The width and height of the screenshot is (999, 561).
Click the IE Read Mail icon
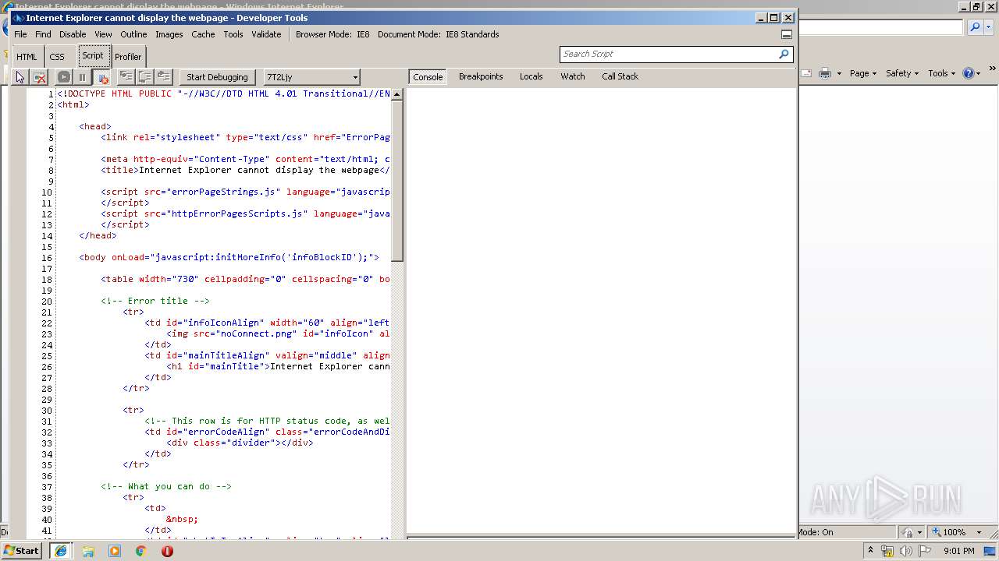(806, 73)
